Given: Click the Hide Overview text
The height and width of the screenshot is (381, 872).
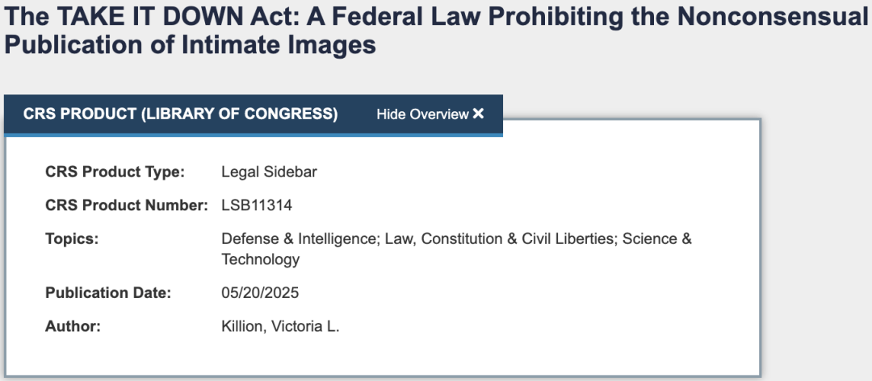Looking at the screenshot, I should point(422,114).
